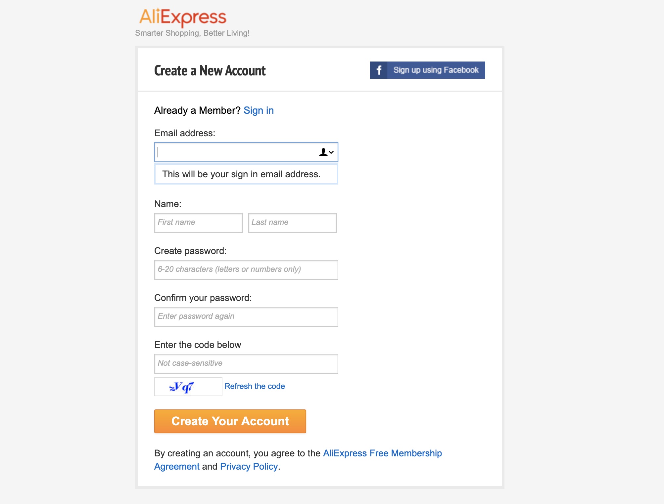Click the Create a New Account heading
Image resolution: width=664 pixels, height=504 pixels.
coord(210,71)
